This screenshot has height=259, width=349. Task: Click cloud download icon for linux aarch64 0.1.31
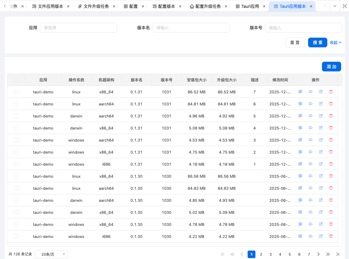[x=310, y=104]
